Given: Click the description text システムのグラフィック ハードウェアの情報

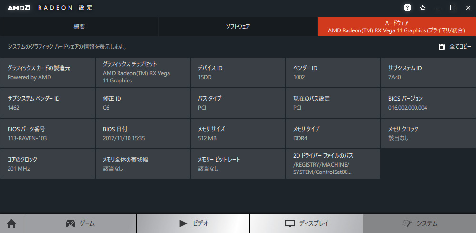Looking at the screenshot, I should (x=67, y=47).
